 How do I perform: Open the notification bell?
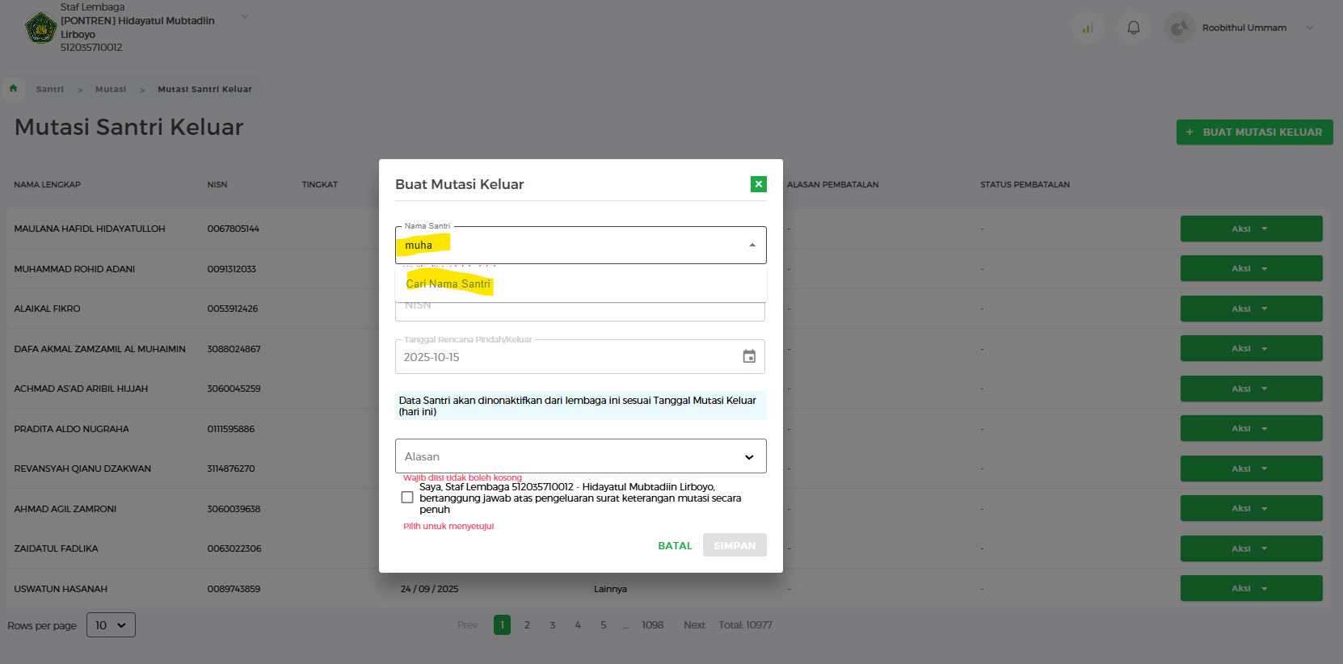click(x=1134, y=27)
